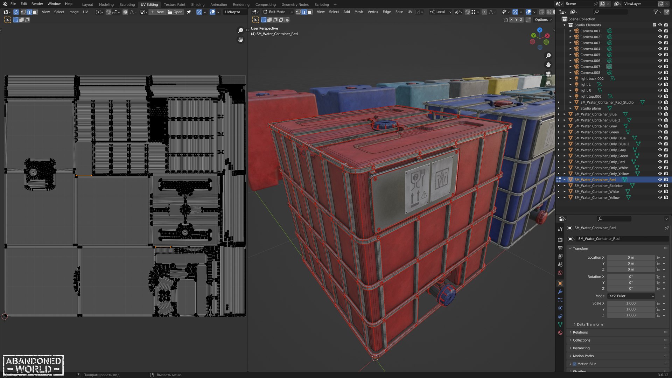
Task: Open Physics properties tab
Action: click(560, 308)
